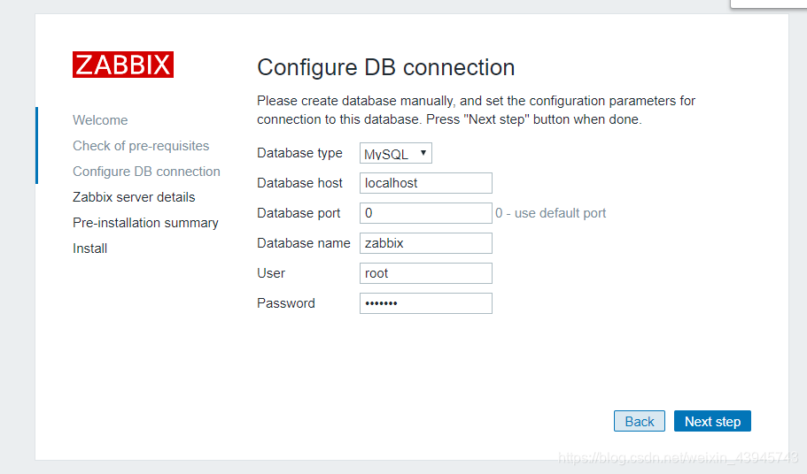Proceed with the Next step button
Image resolution: width=807 pixels, height=474 pixels.
(x=712, y=421)
